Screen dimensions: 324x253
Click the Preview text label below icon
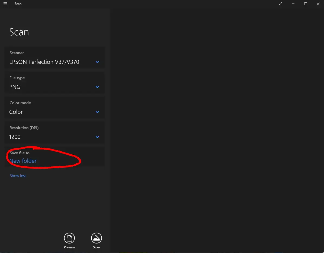[69, 247]
